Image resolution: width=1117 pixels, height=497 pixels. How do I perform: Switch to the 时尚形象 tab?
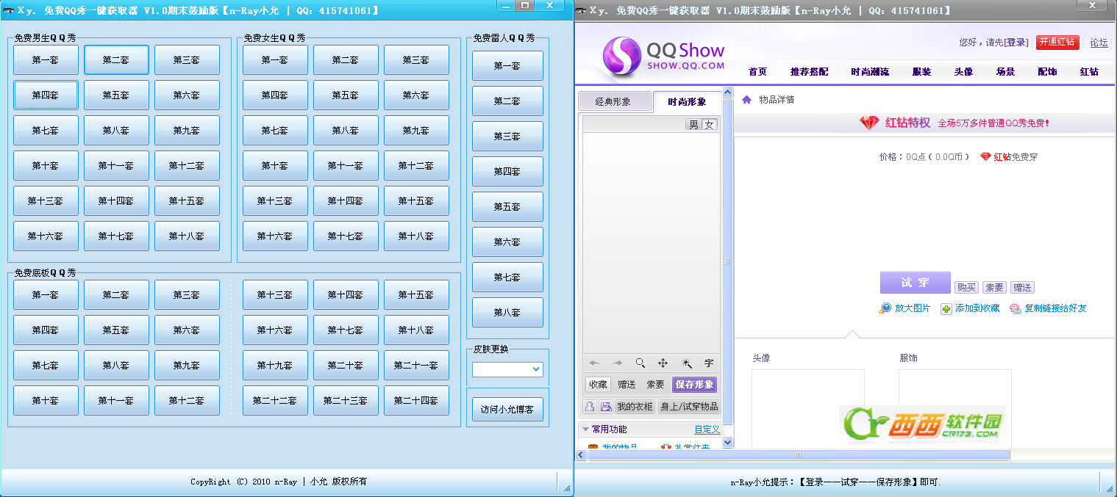pyautogui.click(x=687, y=101)
